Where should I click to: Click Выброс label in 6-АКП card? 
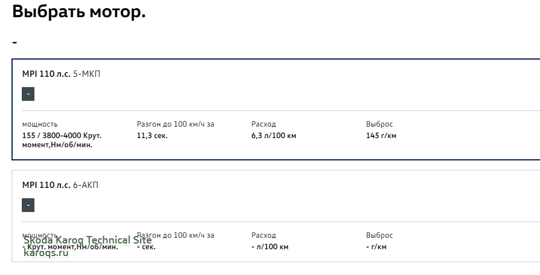(x=379, y=235)
